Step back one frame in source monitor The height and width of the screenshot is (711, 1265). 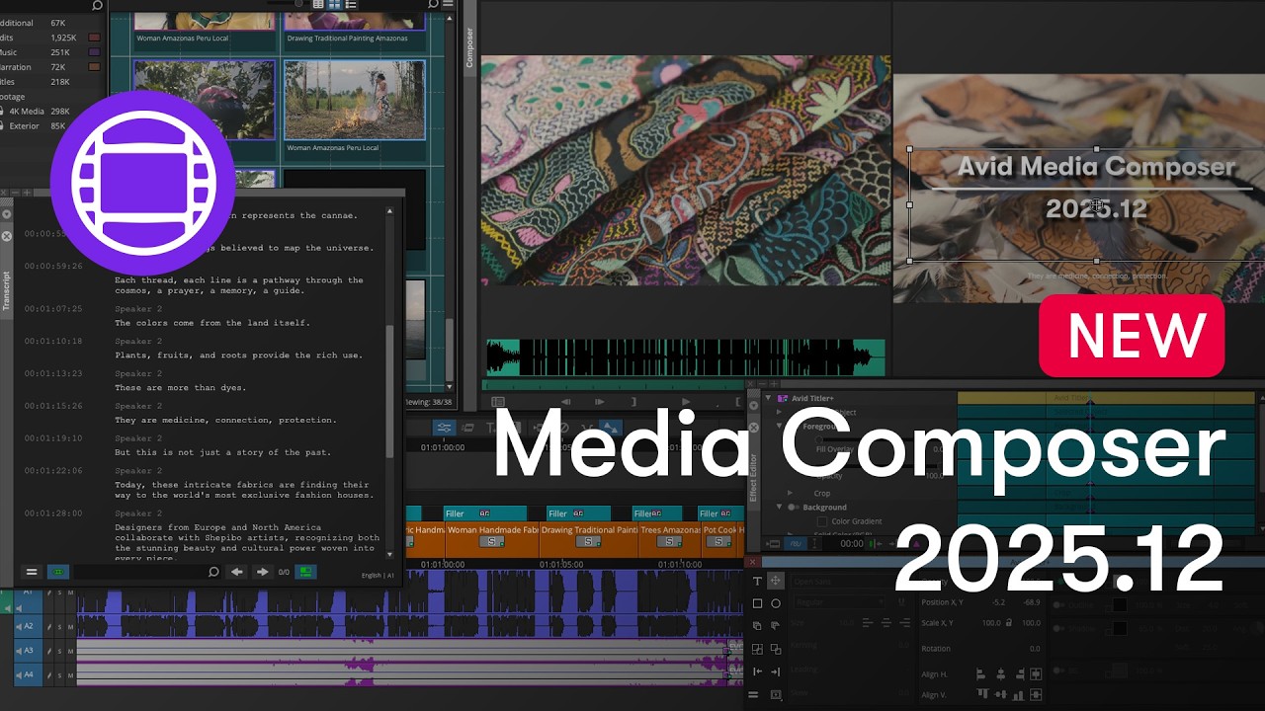pos(566,402)
